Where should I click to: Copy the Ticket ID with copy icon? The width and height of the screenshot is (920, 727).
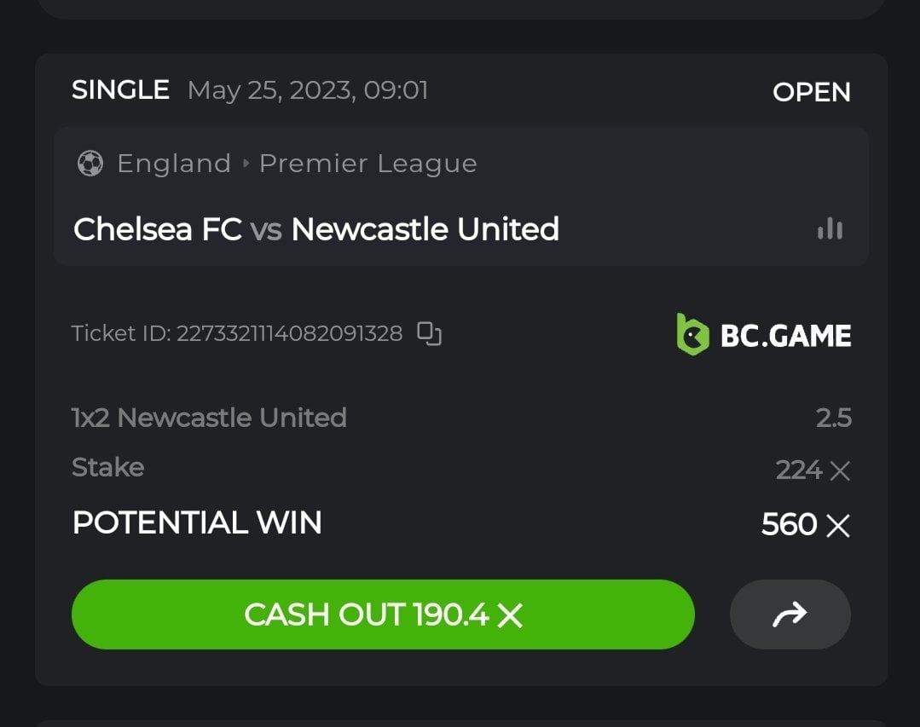[x=429, y=333]
